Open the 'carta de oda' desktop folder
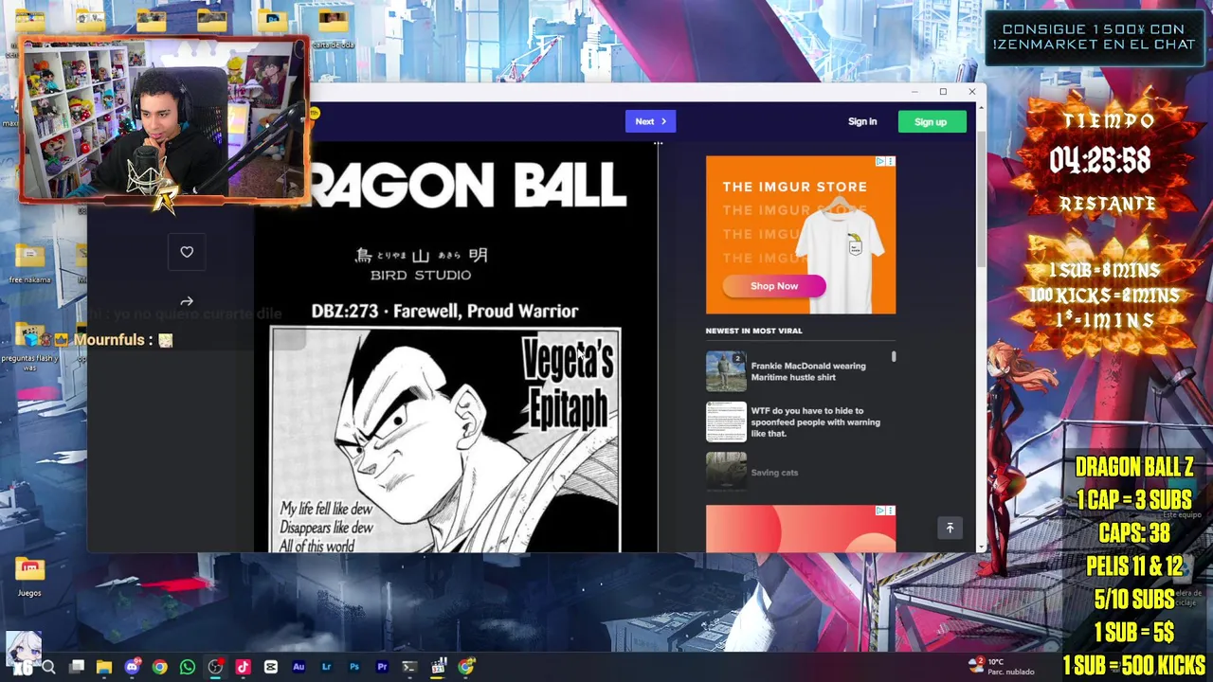The height and width of the screenshot is (682, 1213). [333, 30]
